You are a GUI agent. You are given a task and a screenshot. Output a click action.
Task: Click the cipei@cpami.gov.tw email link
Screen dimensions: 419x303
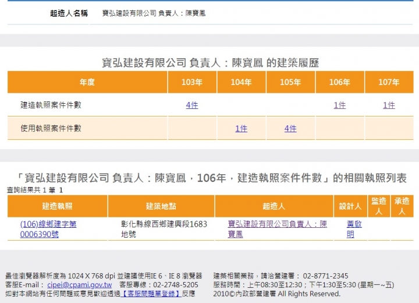coord(79,285)
